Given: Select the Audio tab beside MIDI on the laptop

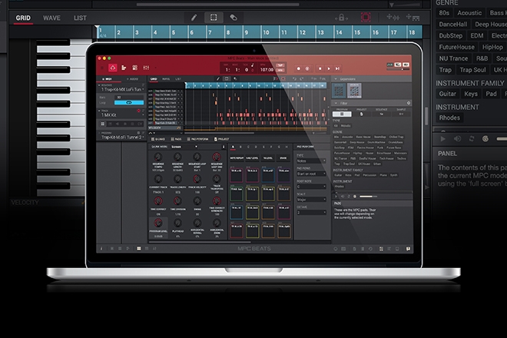Looking at the screenshot, I should point(133,79).
